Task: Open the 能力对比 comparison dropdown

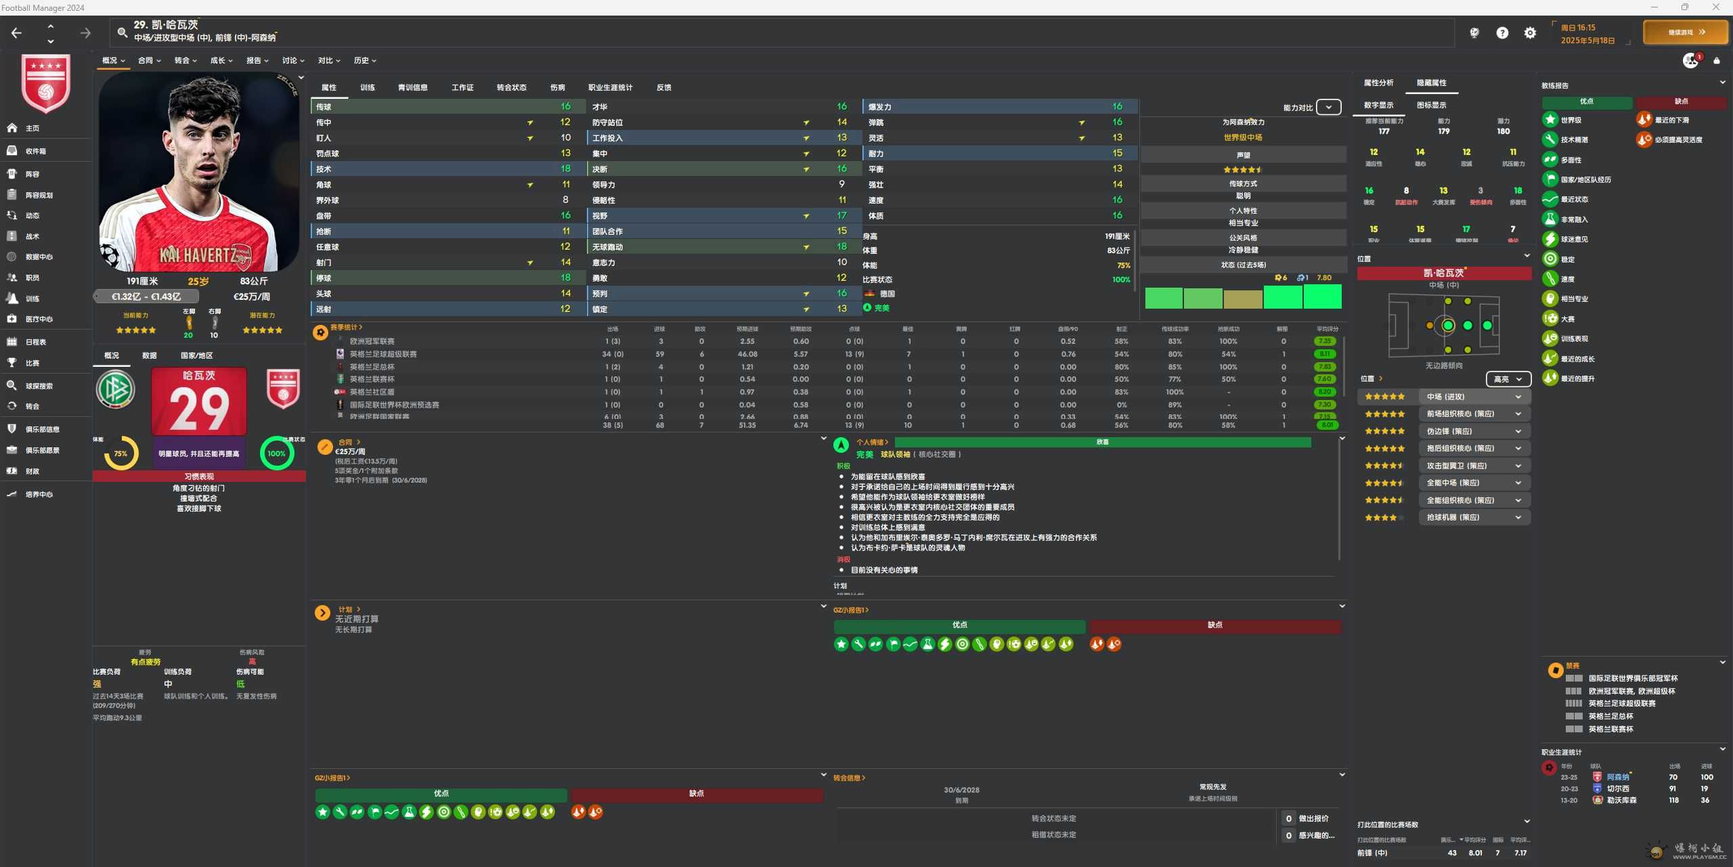Action: [x=1328, y=107]
